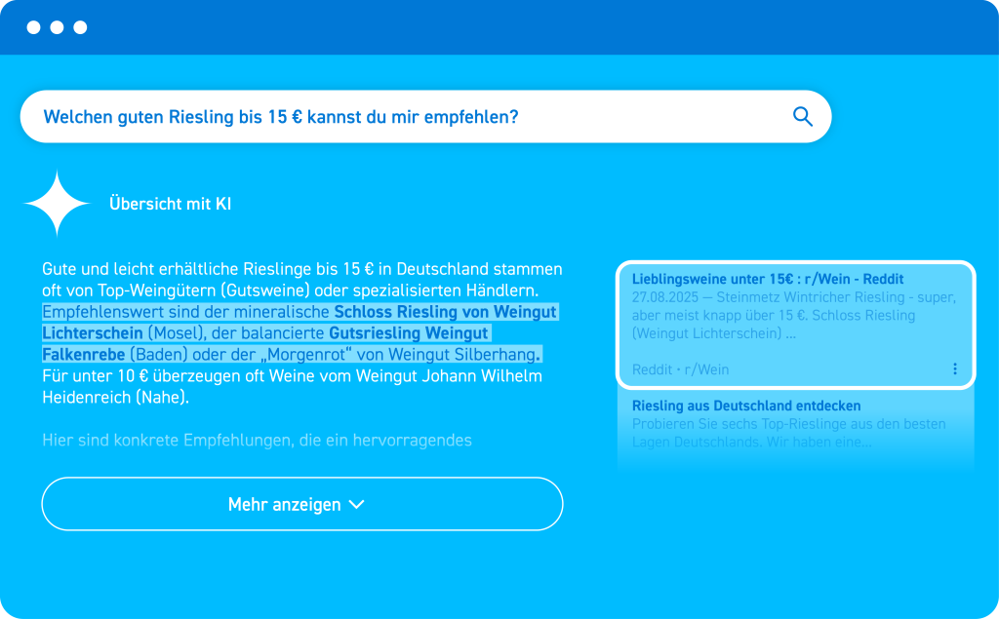This screenshot has width=999, height=619.
Task: Click the middle window dot in title bar
Action: click(x=57, y=27)
